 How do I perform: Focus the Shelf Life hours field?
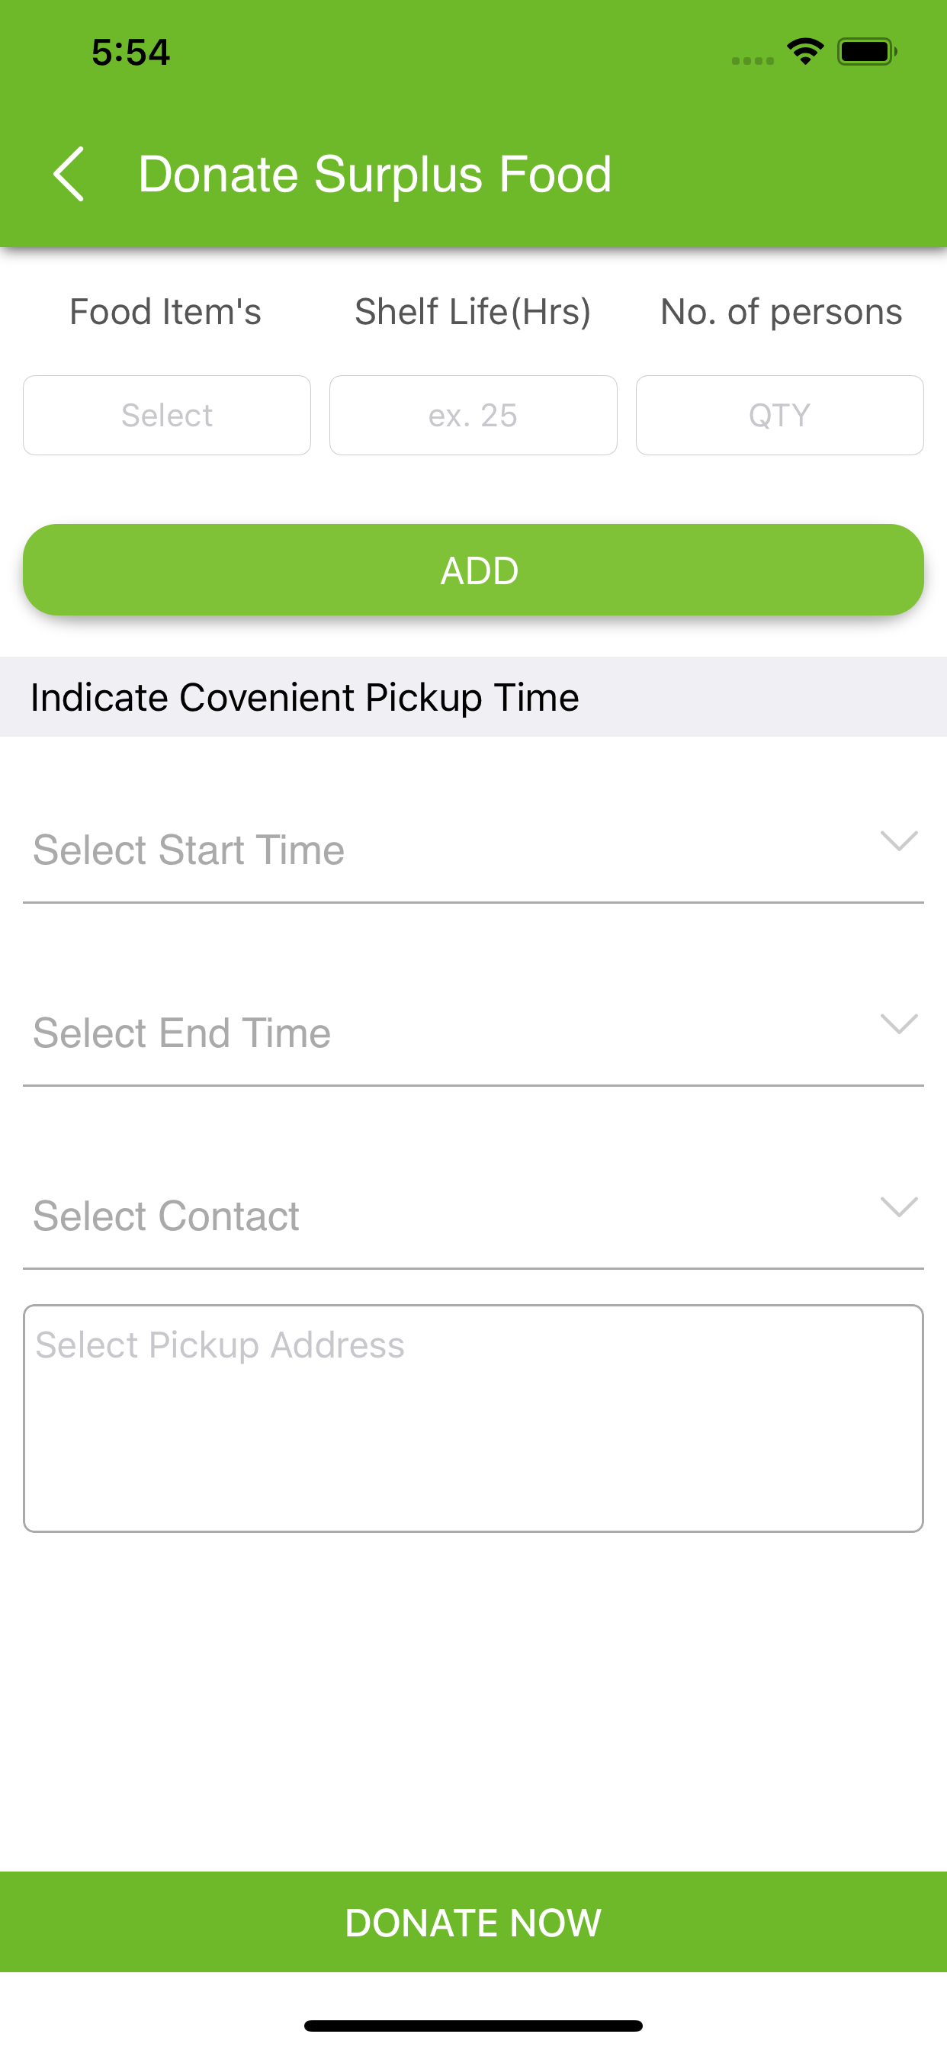click(474, 416)
